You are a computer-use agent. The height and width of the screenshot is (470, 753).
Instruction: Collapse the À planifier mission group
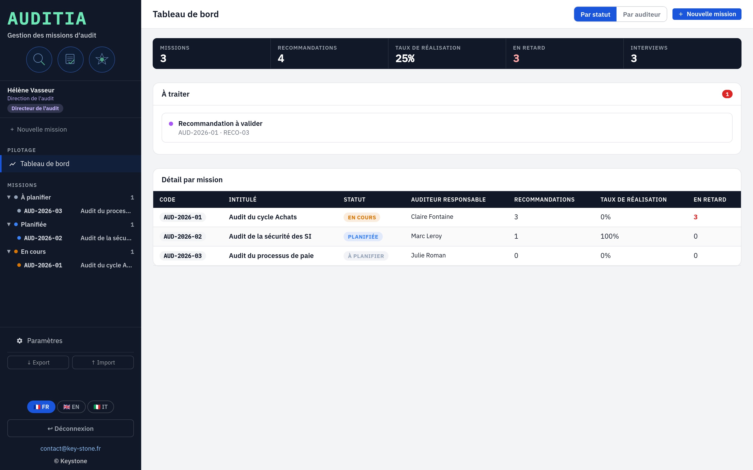tap(9, 197)
